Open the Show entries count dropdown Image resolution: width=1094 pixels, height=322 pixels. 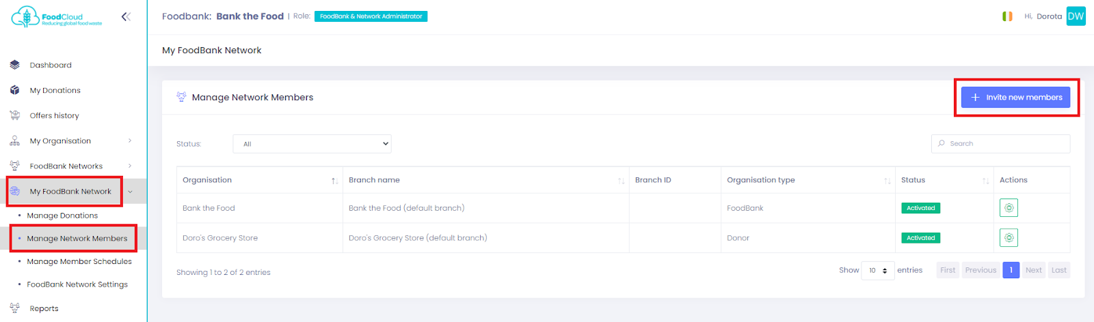click(878, 270)
